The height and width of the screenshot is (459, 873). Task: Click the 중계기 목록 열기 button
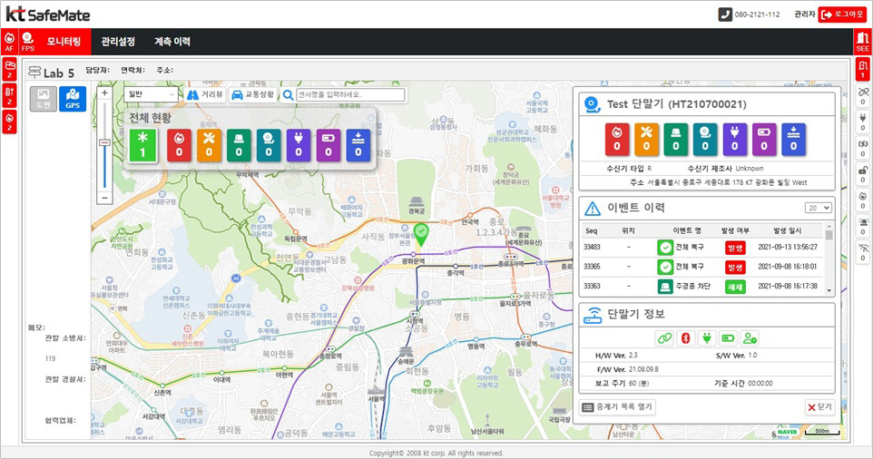pos(617,407)
